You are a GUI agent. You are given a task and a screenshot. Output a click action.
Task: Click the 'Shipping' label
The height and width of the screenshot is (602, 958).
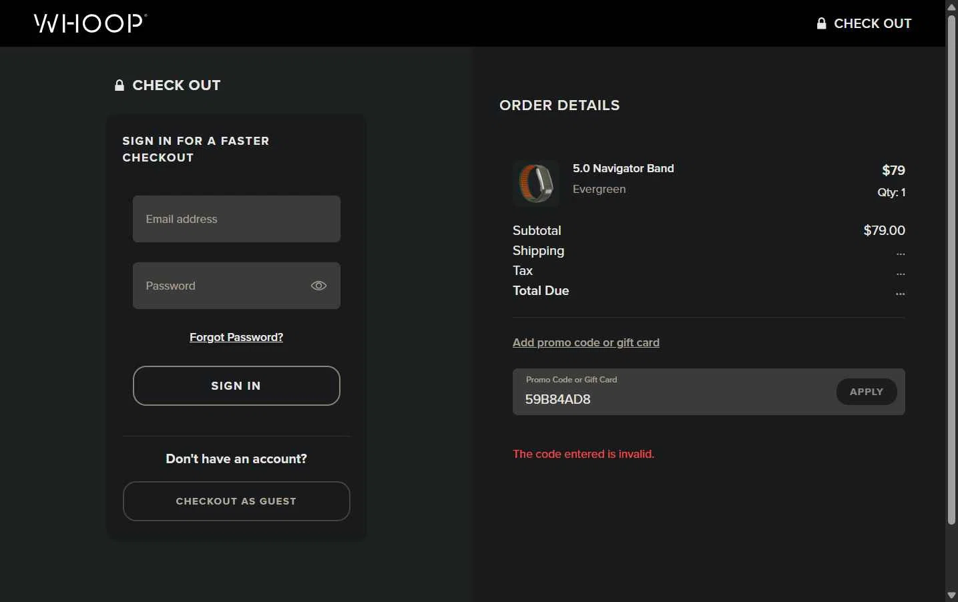click(538, 251)
